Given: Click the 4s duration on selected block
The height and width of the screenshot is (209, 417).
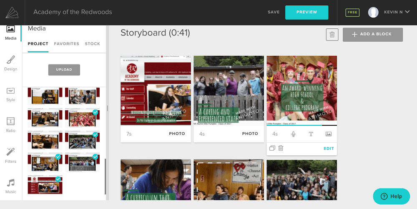Looking at the screenshot, I should coord(275,134).
